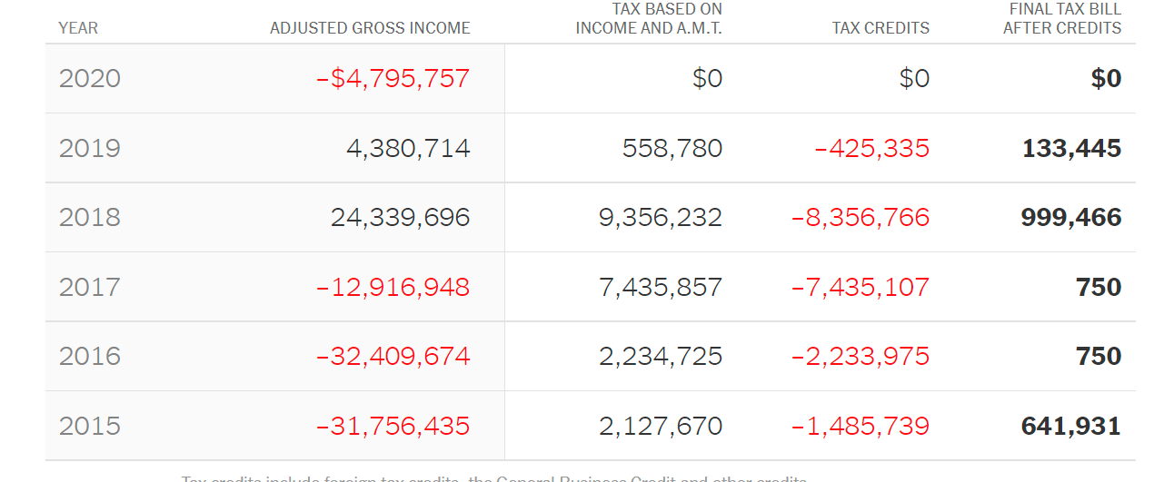Select the FINAL TAX BILL AFTER CREDITS header

[x=1062, y=19]
